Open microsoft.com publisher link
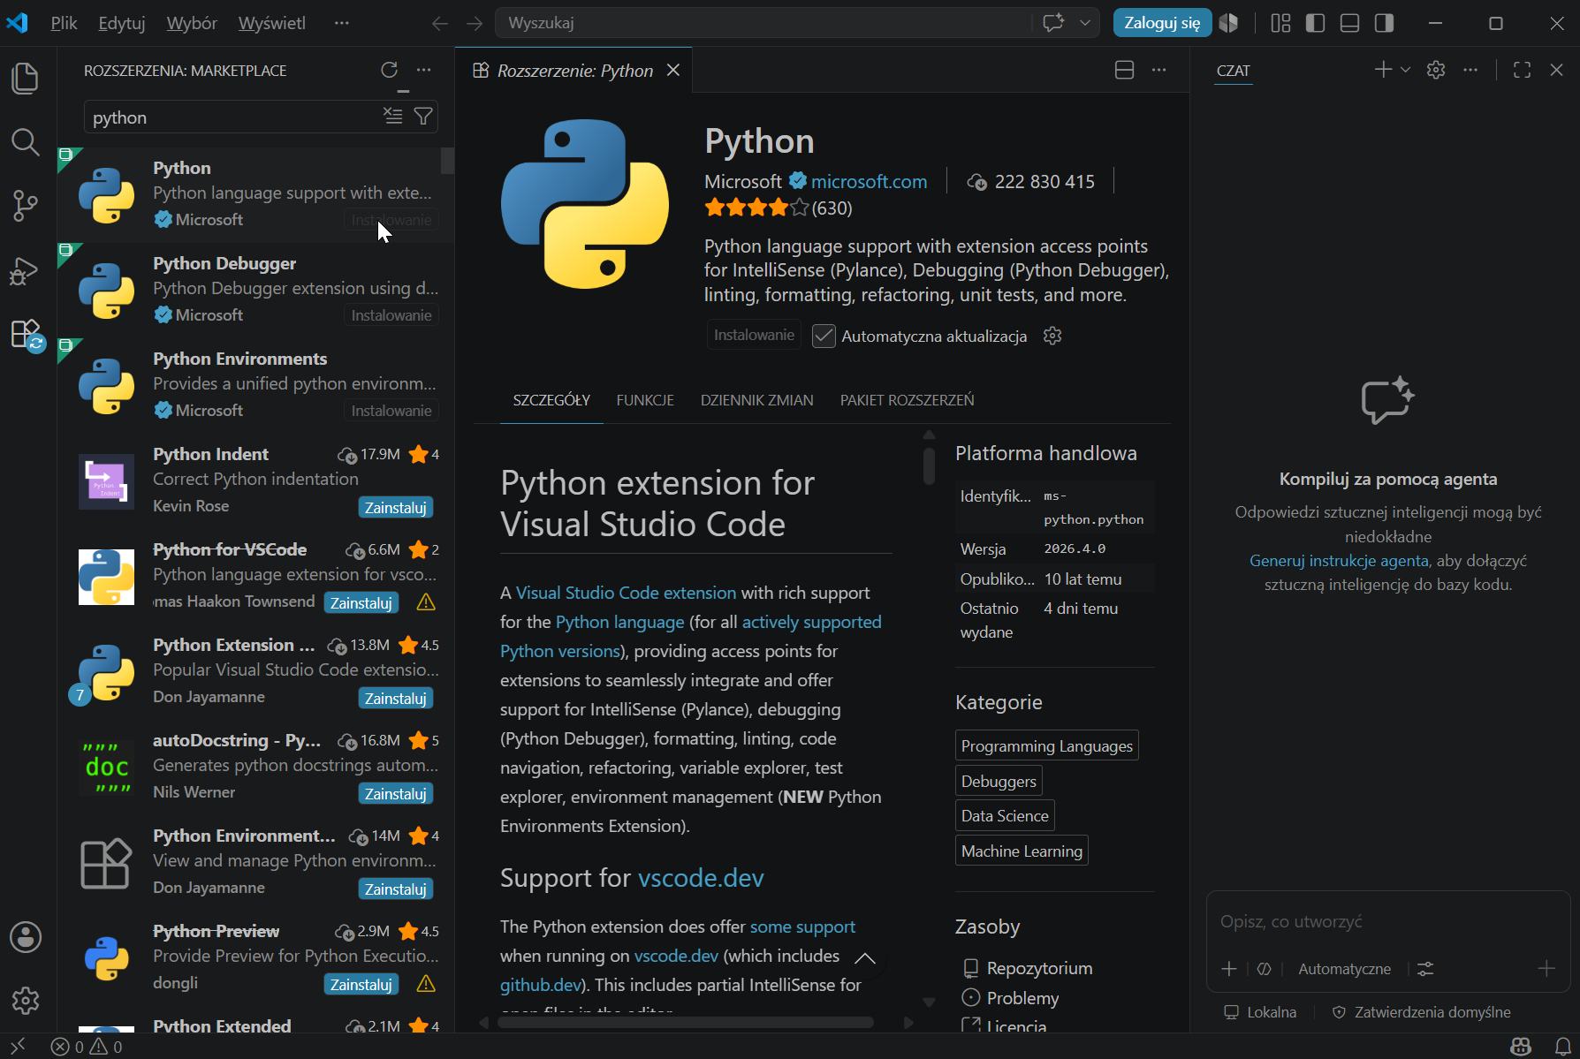 click(x=869, y=181)
